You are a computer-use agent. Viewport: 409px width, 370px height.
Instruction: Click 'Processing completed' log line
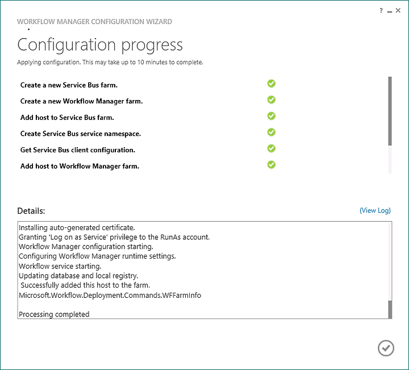[x=54, y=314]
